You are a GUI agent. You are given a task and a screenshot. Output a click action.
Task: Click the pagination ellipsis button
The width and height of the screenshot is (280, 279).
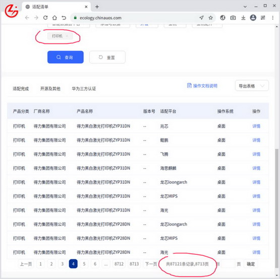tap(106, 264)
